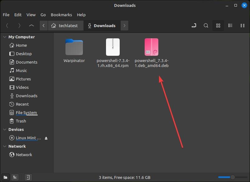Open Documents in the sidebar

point(27,62)
